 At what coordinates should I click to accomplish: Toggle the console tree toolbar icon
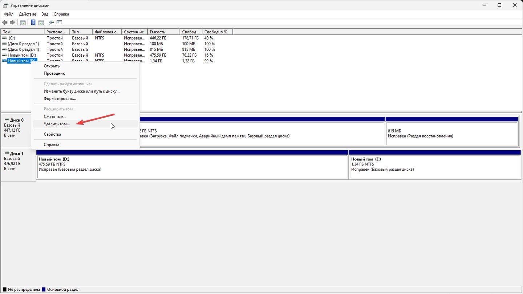click(23, 23)
